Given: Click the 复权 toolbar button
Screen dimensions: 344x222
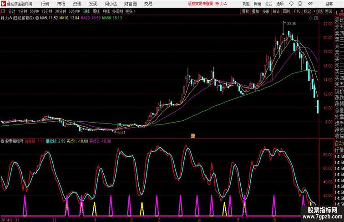Looking at the screenshot, I should (245, 11).
